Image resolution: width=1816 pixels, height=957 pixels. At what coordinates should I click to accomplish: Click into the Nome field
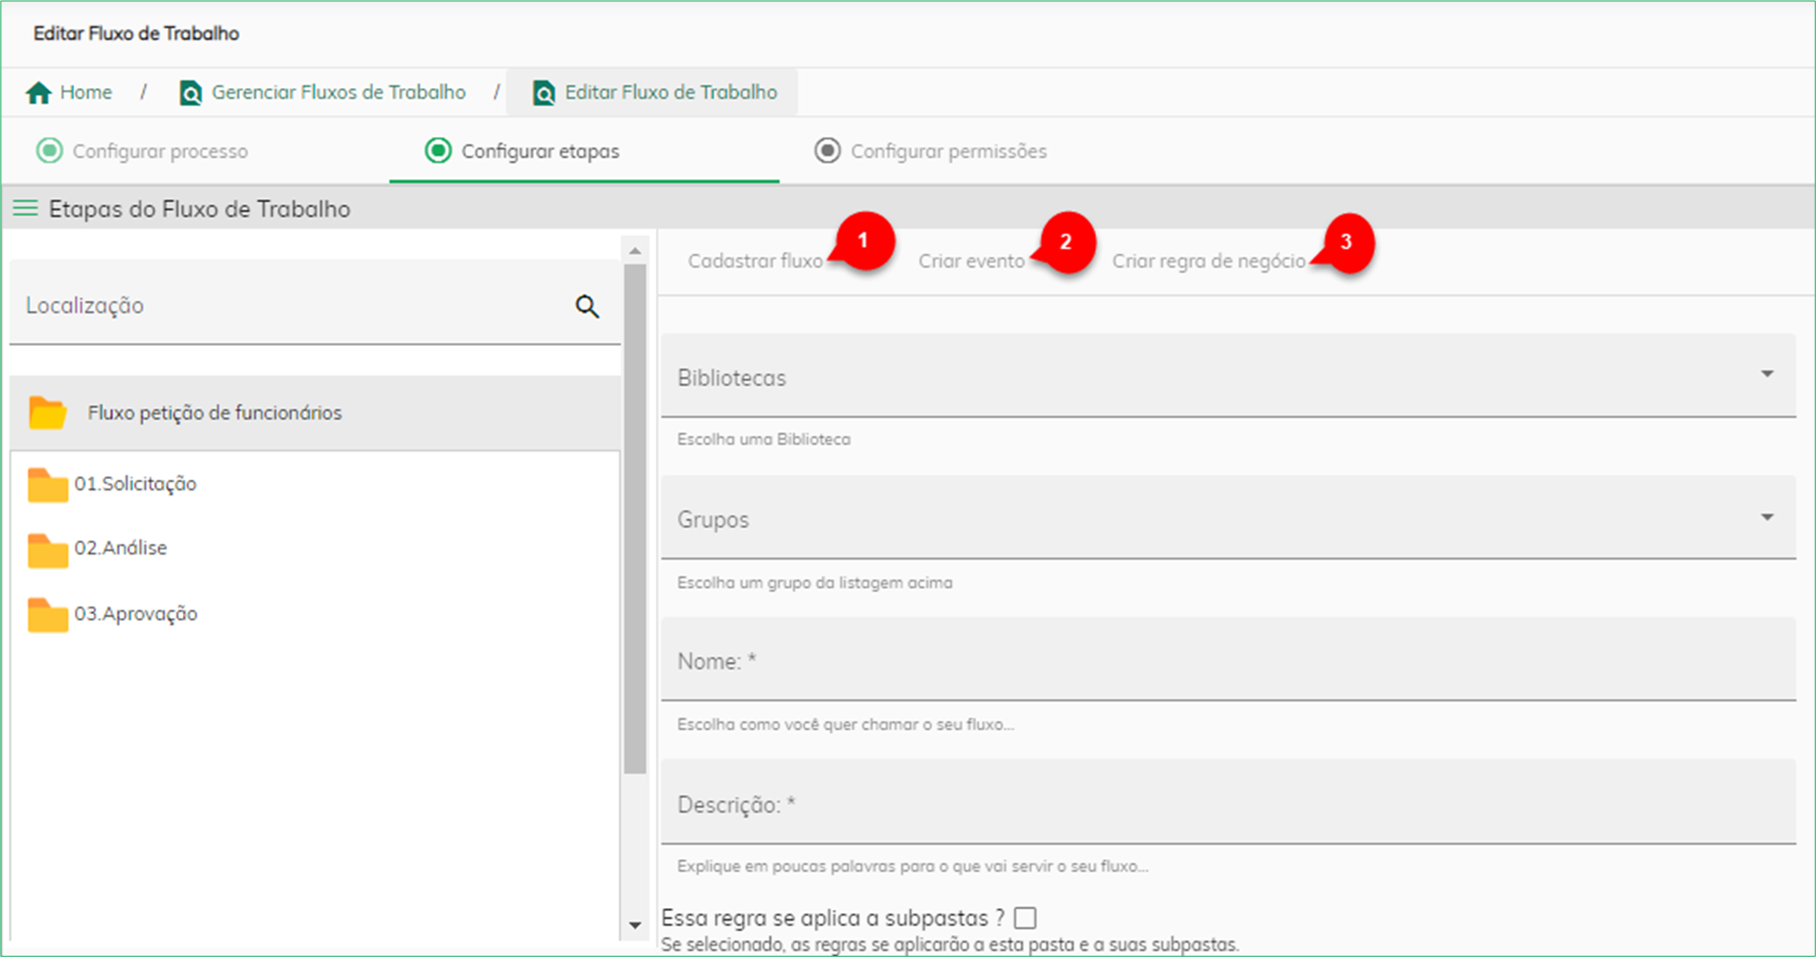tap(1228, 660)
